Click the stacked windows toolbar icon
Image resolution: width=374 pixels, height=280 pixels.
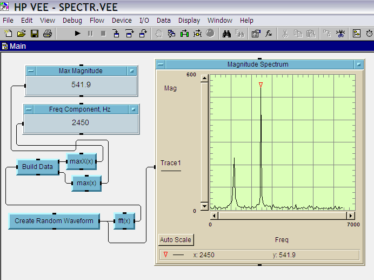[x=171, y=34]
